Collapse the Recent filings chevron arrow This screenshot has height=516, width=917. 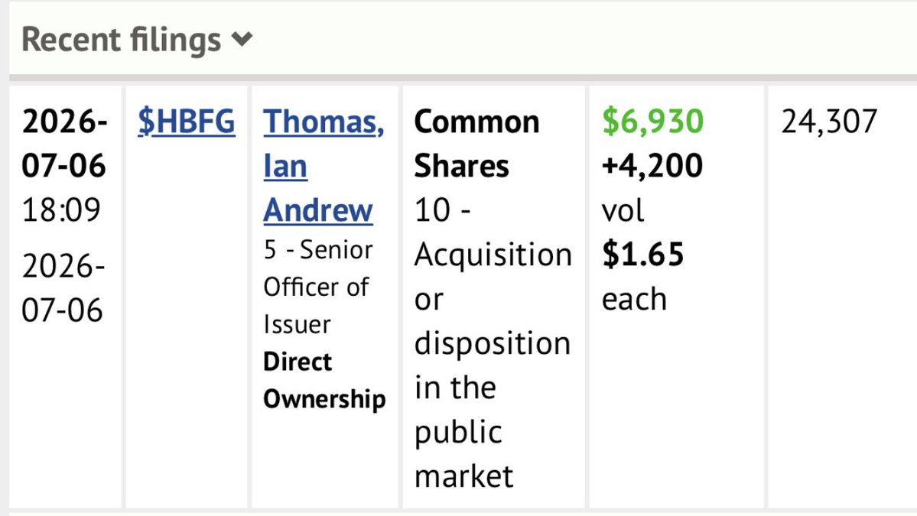[x=242, y=40]
